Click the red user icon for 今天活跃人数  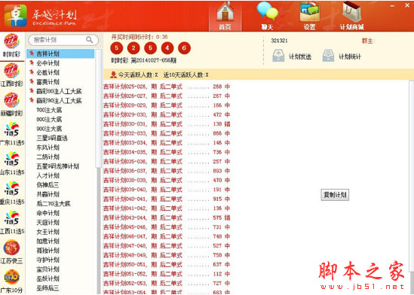tap(114, 75)
